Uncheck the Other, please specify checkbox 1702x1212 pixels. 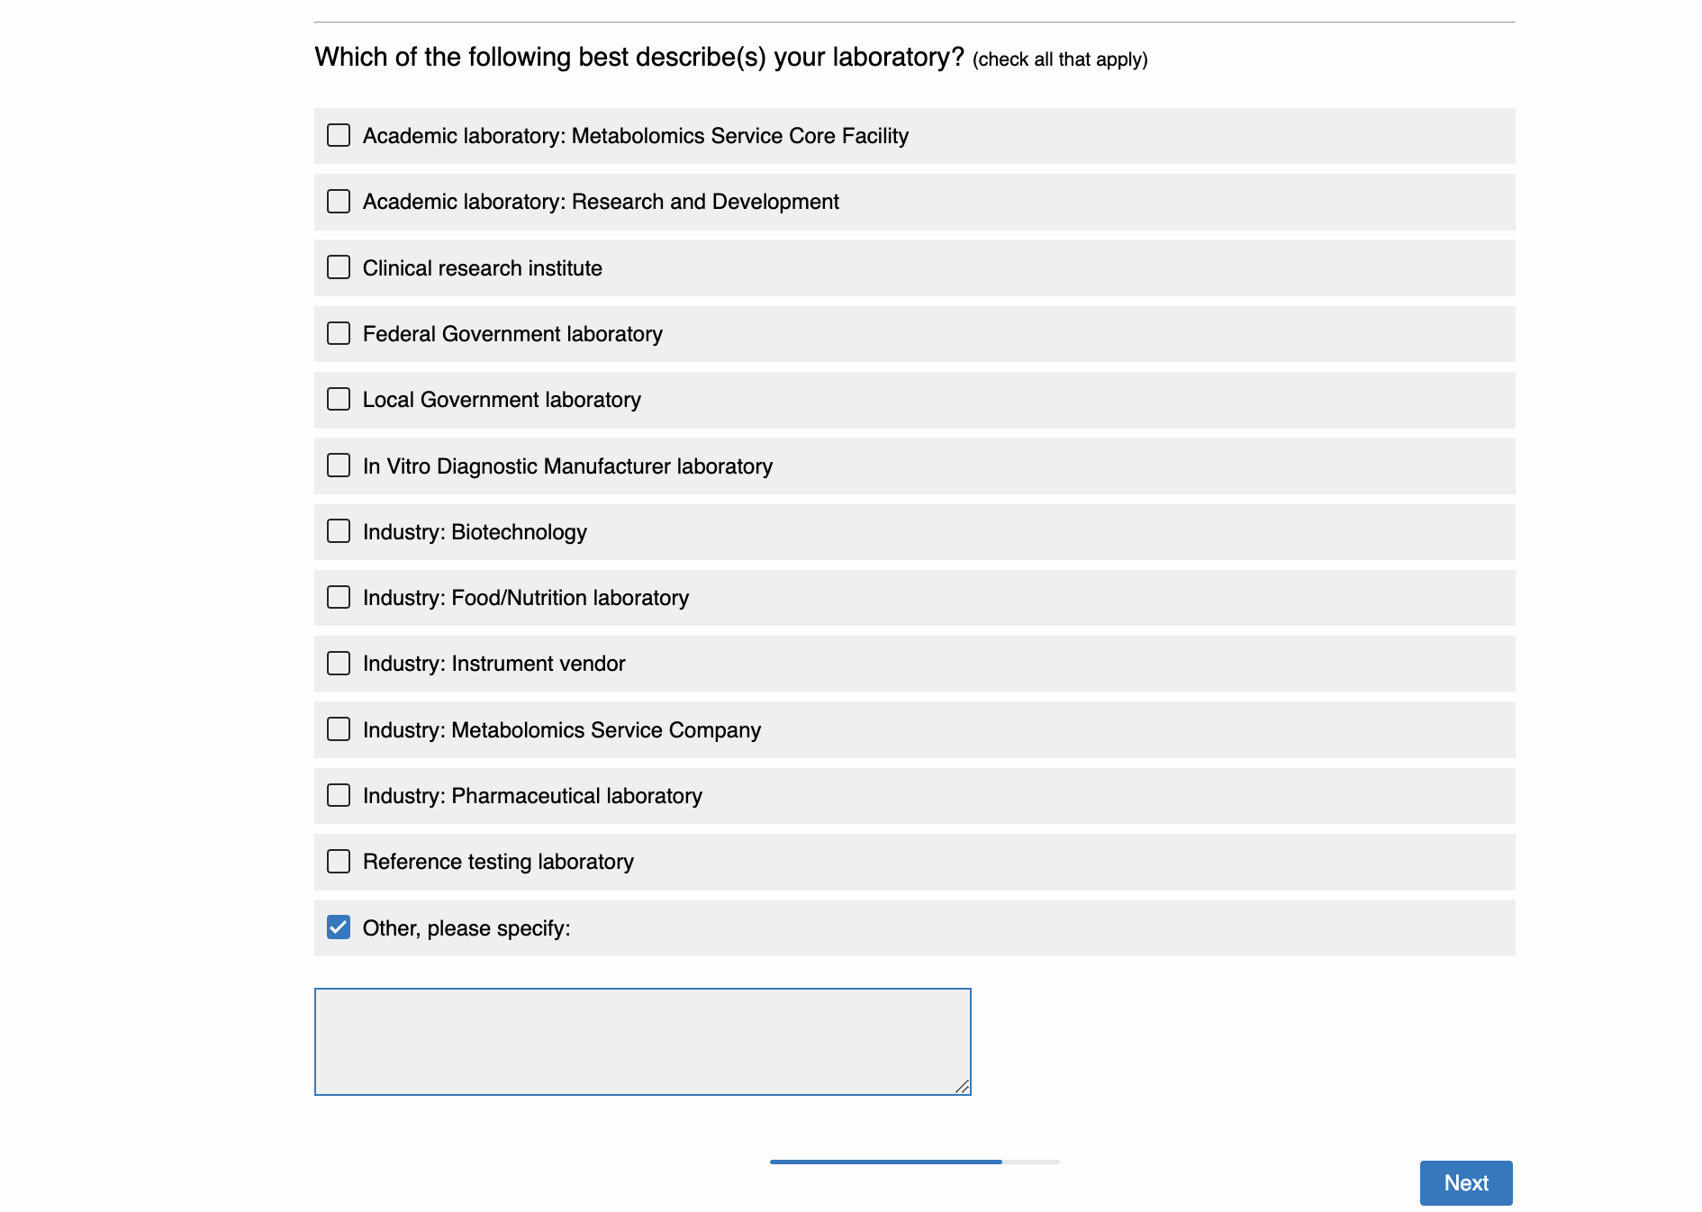339,927
